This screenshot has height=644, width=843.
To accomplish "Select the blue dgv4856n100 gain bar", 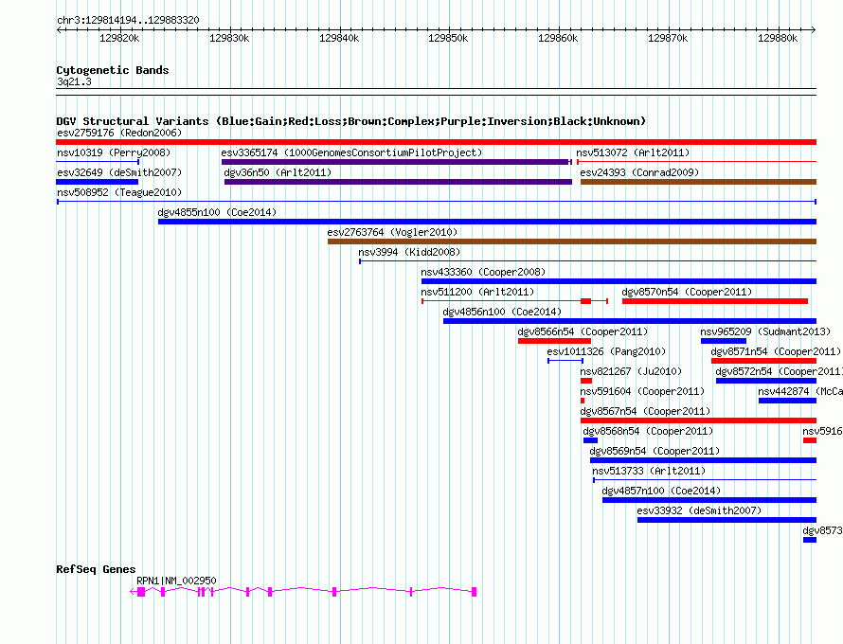I will (x=630, y=321).
